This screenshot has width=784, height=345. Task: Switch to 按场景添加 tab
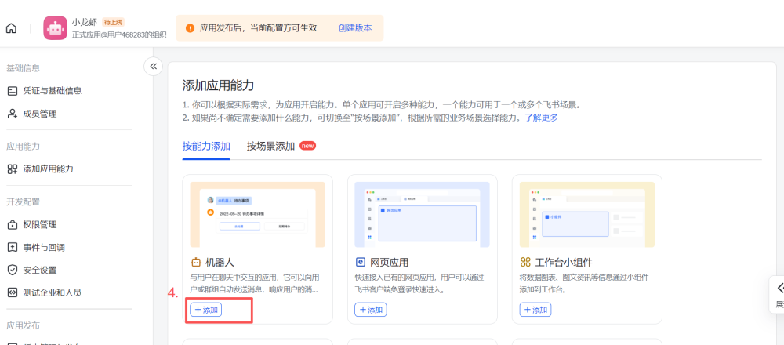pyautogui.click(x=270, y=147)
